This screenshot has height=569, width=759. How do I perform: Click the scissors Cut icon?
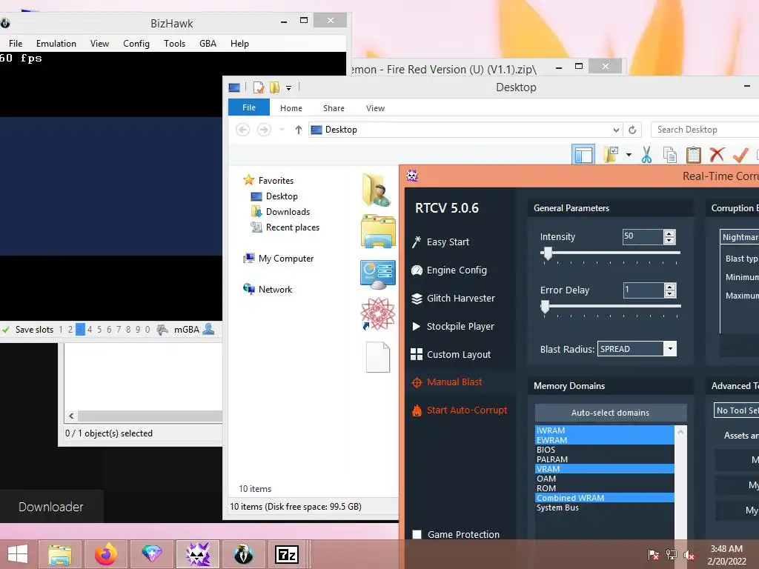pos(646,155)
